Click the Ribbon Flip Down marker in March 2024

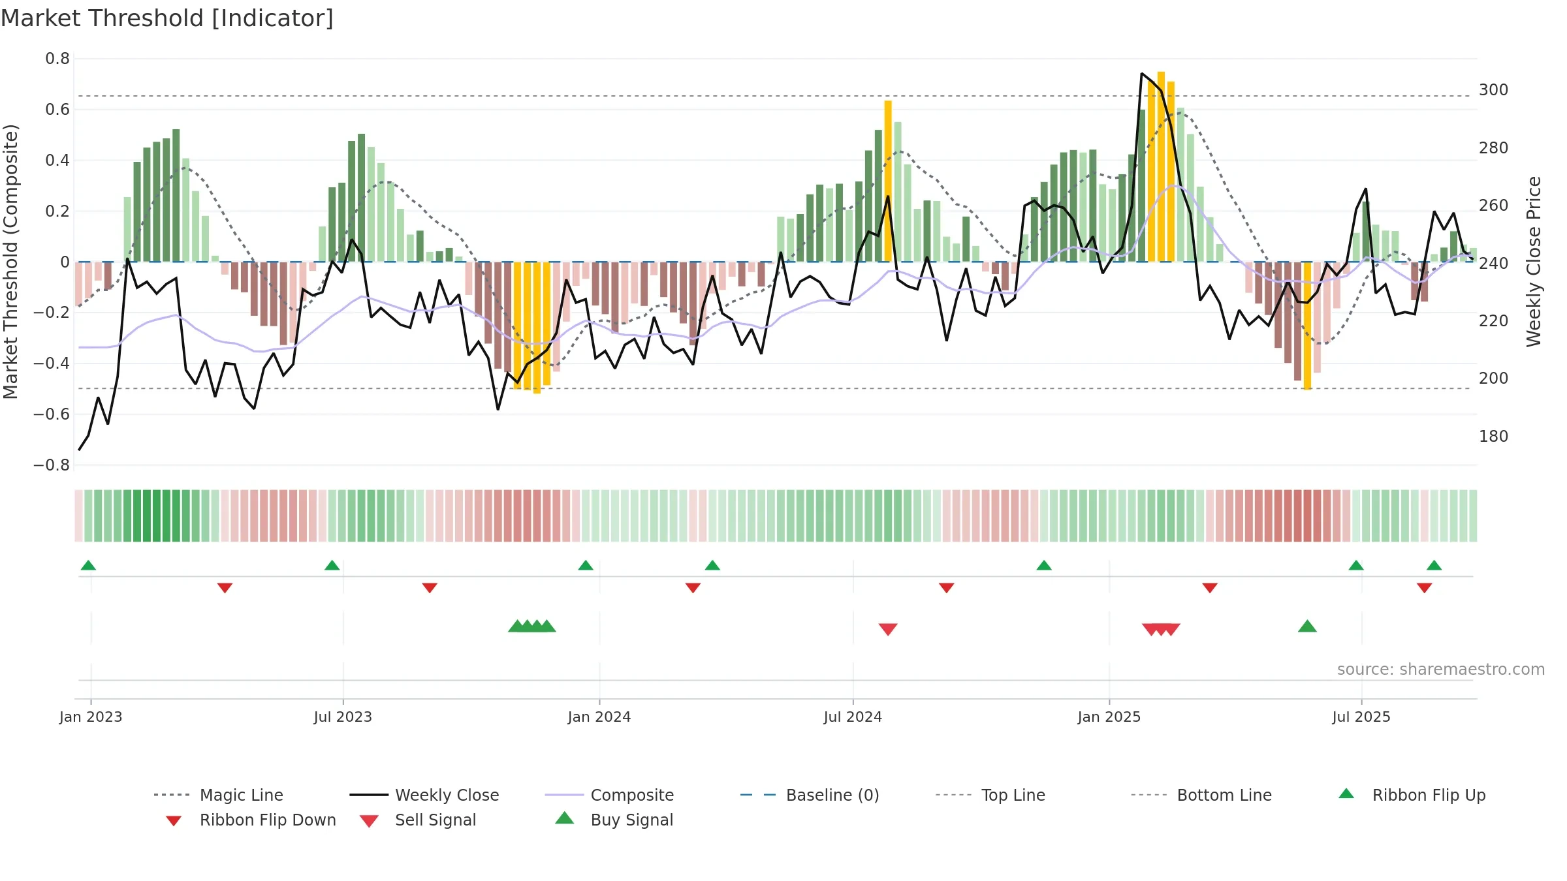tap(693, 588)
